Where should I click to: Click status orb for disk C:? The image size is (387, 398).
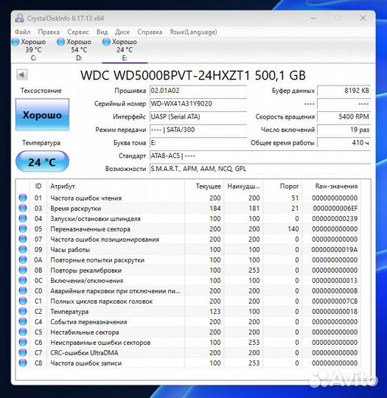pyautogui.click(x=15, y=42)
